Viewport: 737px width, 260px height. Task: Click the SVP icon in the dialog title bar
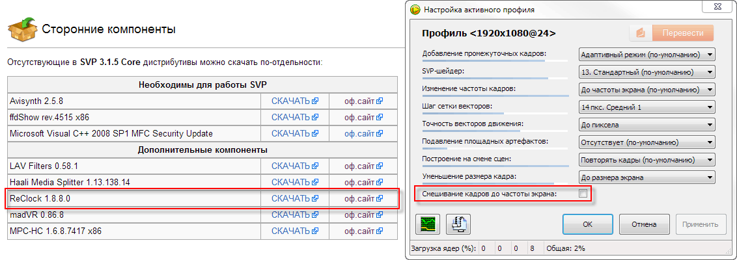(415, 10)
